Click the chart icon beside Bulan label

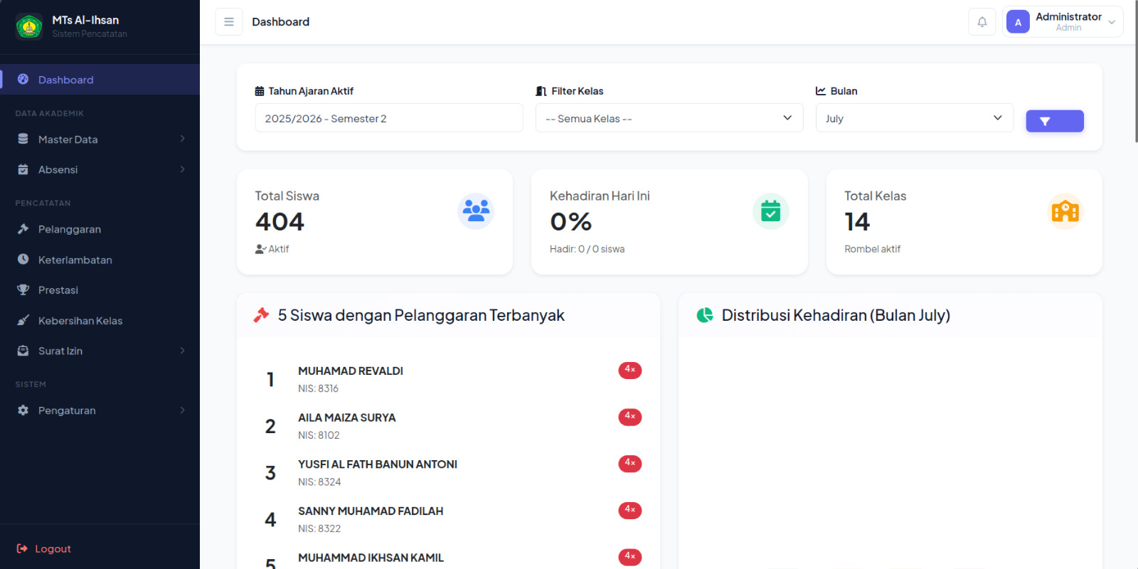tap(821, 91)
